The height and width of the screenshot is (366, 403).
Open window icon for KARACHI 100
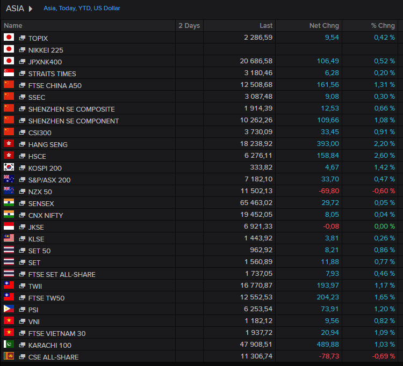tap(22, 345)
